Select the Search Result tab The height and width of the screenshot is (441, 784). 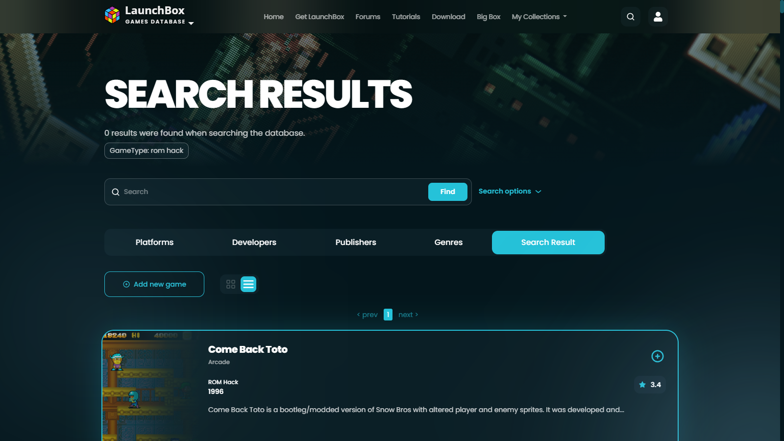click(548, 243)
